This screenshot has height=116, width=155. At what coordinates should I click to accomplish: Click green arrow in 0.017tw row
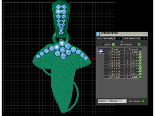[x=141, y=69]
